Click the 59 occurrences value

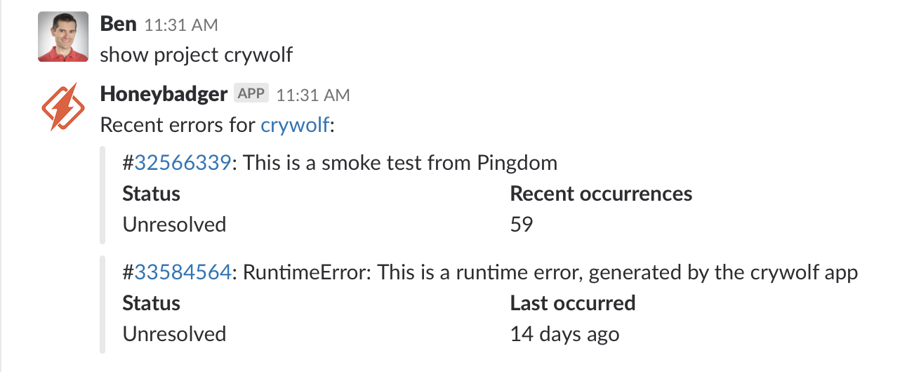(522, 225)
